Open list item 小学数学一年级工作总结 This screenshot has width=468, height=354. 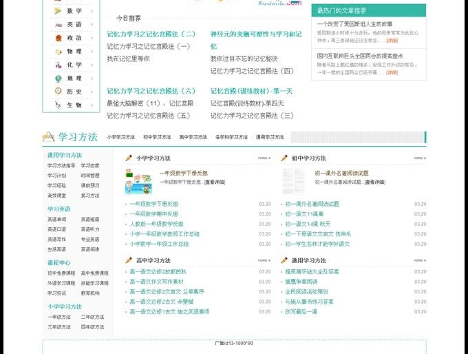tap(160, 244)
